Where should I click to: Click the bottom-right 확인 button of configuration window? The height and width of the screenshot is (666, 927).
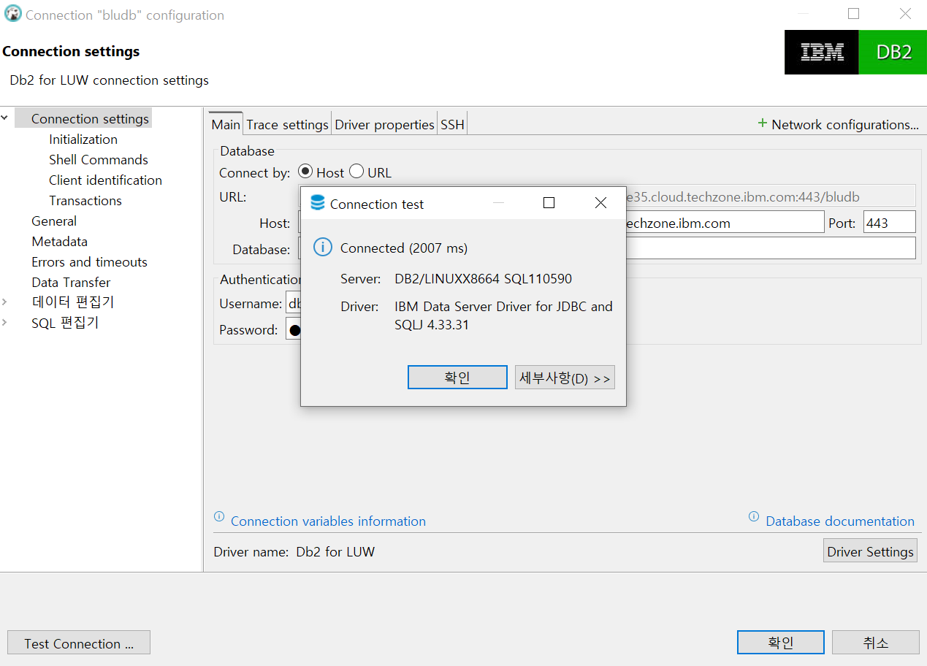click(x=781, y=643)
